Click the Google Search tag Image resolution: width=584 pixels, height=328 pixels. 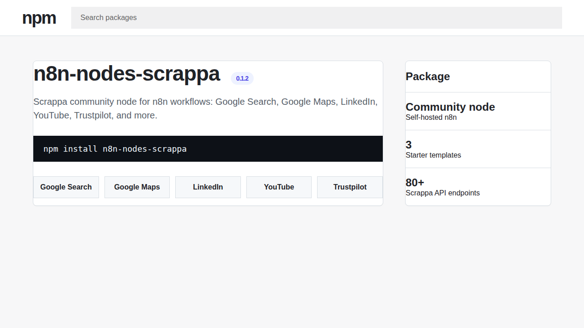click(66, 187)
